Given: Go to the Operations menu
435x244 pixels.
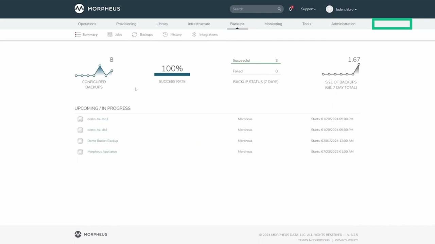Looking at the screenshot, I should (87, 24).
